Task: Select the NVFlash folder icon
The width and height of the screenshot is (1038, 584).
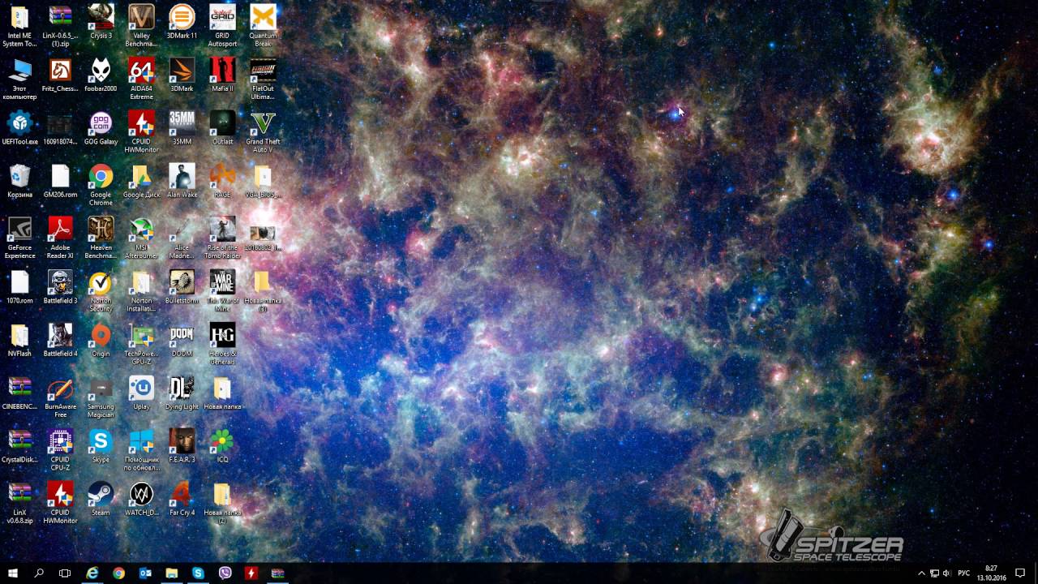Action: tap(19, 341)
